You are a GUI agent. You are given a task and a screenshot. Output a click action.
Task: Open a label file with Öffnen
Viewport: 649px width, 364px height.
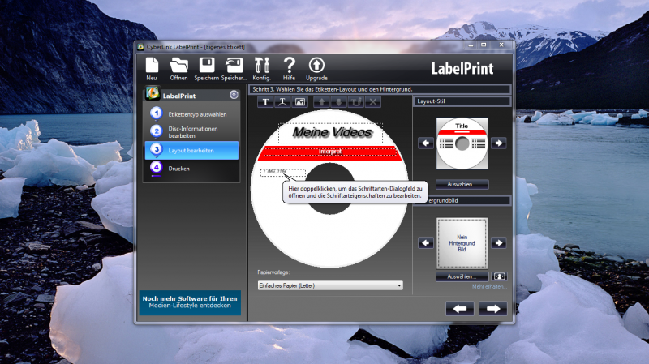(x=178, y=69)
